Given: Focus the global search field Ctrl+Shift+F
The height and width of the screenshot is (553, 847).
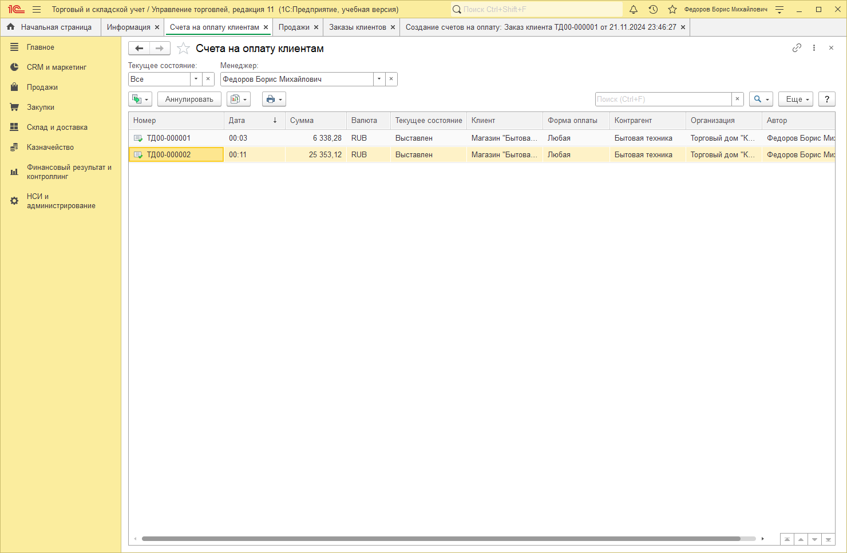Looking at the screenshot, I should pyautogui.click(x=536, y=9).
